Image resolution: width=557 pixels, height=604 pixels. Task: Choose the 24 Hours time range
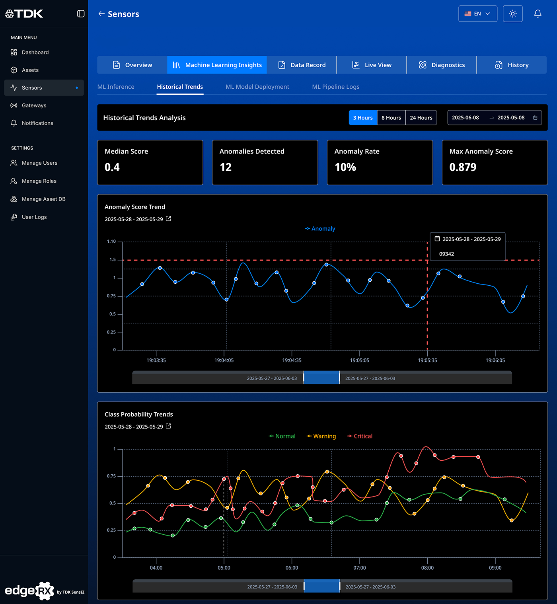(421, 118)
